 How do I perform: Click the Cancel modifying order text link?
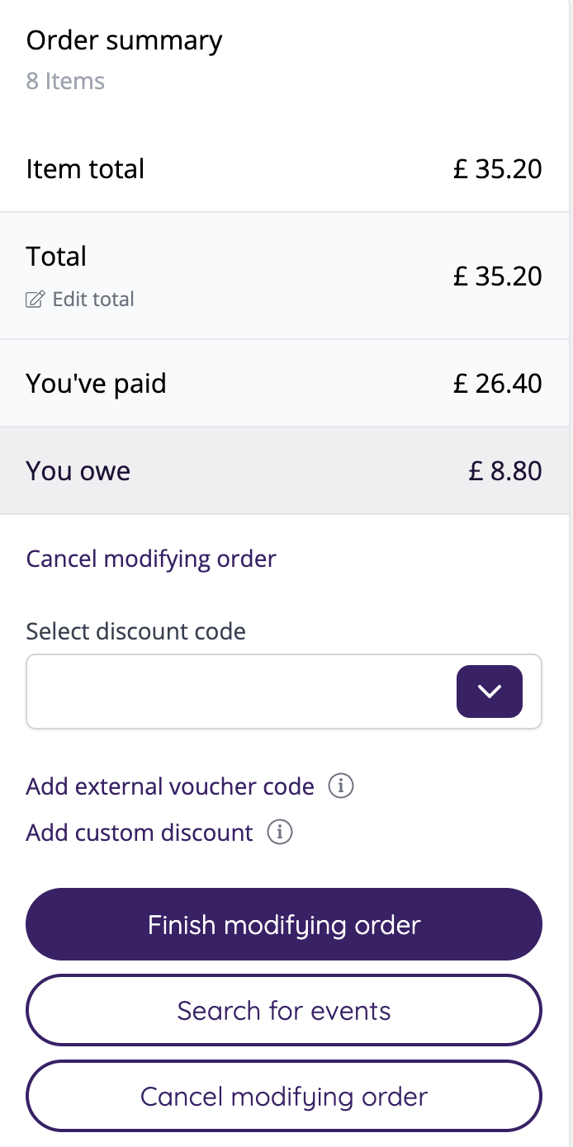coord(151,559)
